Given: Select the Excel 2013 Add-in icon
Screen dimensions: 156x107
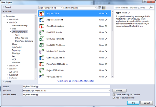Looking at the screenshot, I should [x=42, y=33].
